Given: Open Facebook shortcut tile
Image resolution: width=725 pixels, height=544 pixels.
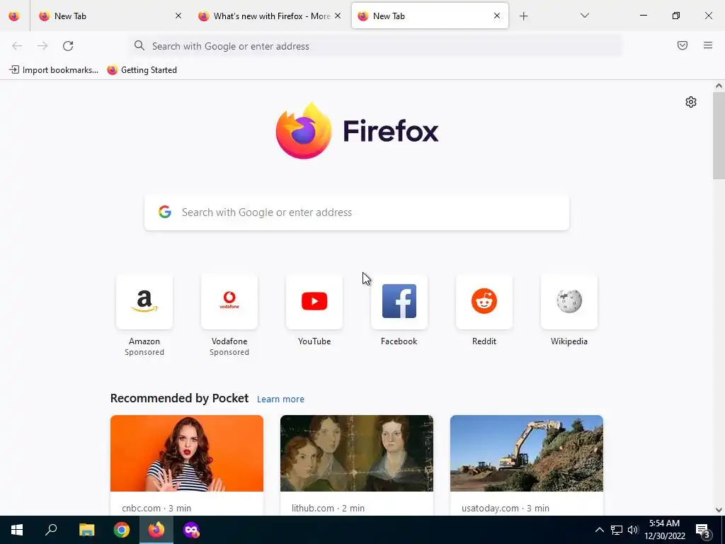Looking at the screenshot, I should (x=399, y=310).
